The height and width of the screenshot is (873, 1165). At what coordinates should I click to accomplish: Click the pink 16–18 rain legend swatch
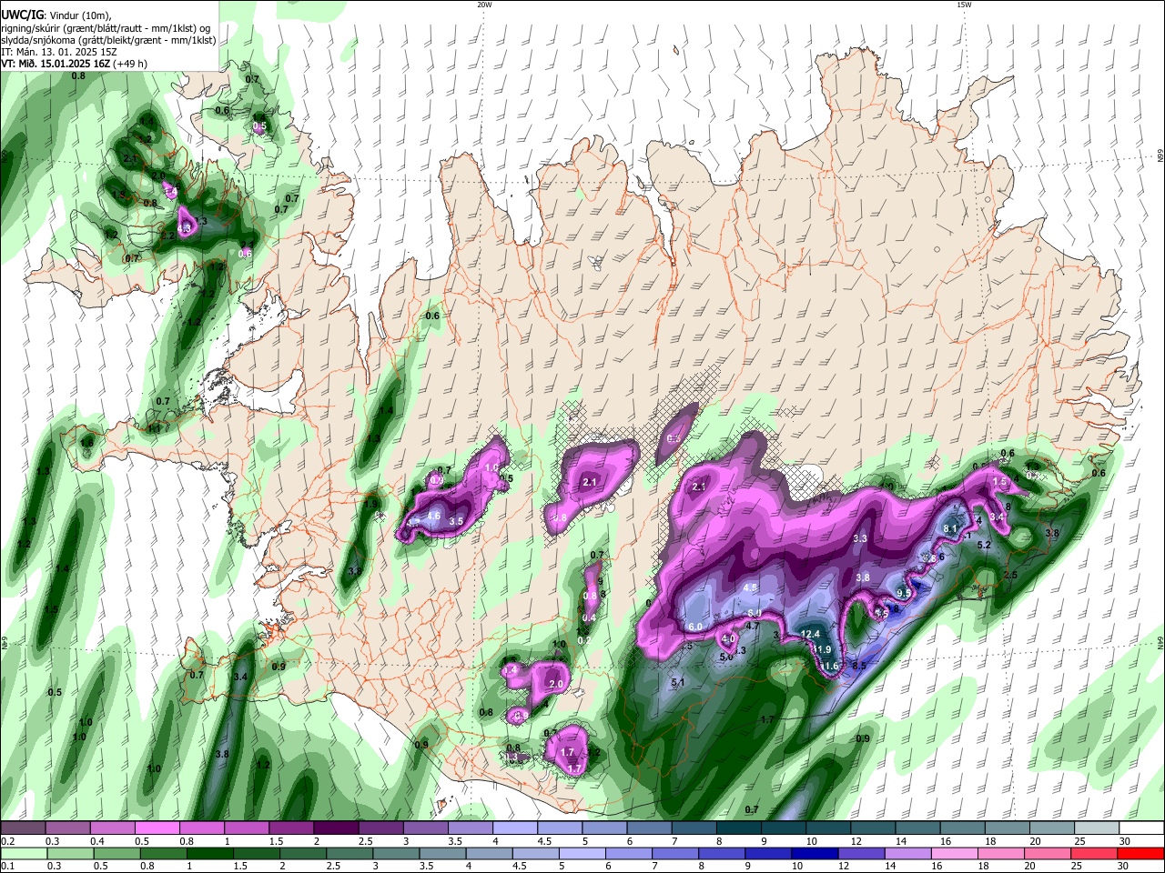953,853
